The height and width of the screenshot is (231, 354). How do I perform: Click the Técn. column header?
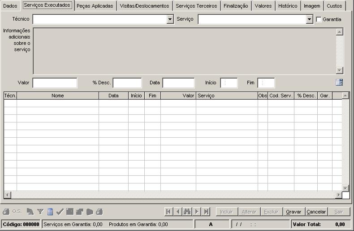click(x=10, y=96)
